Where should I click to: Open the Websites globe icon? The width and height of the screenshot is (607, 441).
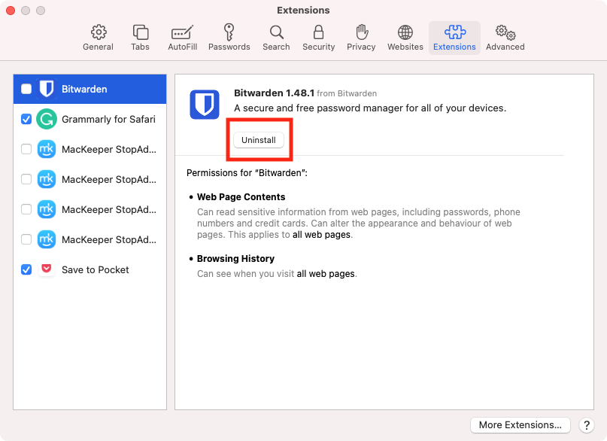405,32
